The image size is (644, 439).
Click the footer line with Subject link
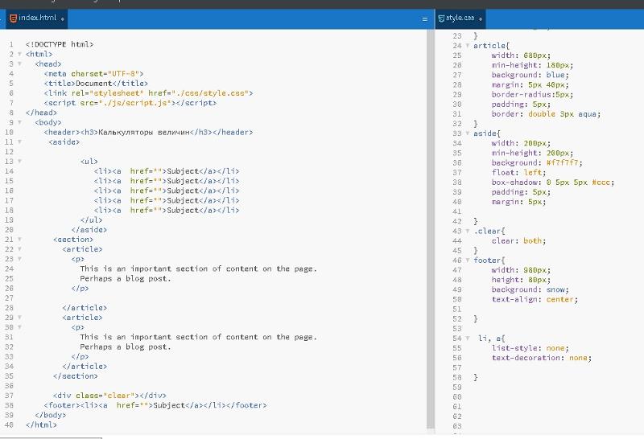tap(155, 405)
